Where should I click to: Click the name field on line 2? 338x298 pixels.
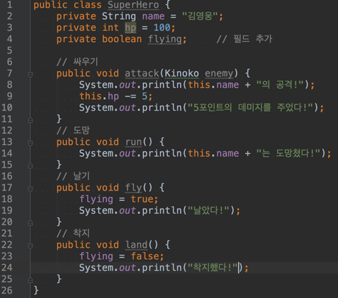tap(153, 16)
